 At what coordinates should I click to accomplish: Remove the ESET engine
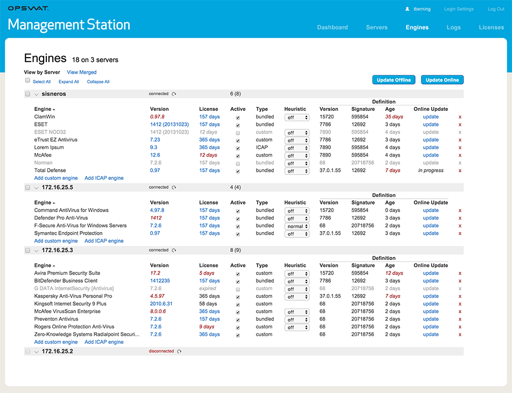pyautogui.click(x=460, y=124)
